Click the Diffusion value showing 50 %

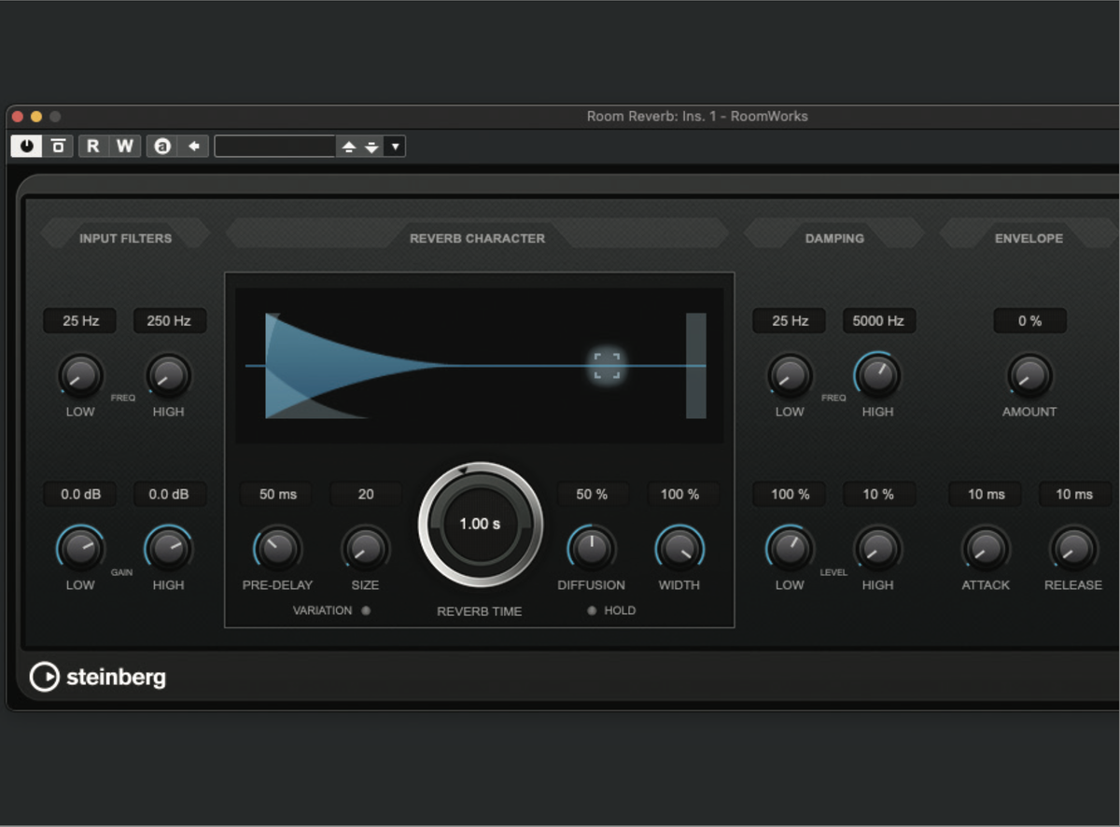(x=592, y=494)
